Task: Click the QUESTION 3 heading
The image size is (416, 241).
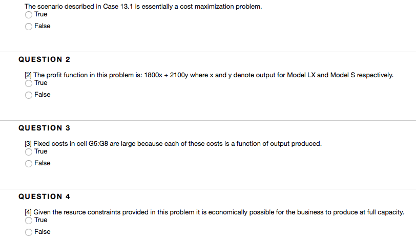Action: tap(44, 128)
